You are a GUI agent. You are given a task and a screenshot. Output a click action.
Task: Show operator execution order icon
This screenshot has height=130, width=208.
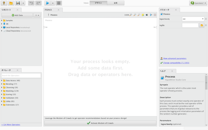pyautogui.click(x=151, y=15)
